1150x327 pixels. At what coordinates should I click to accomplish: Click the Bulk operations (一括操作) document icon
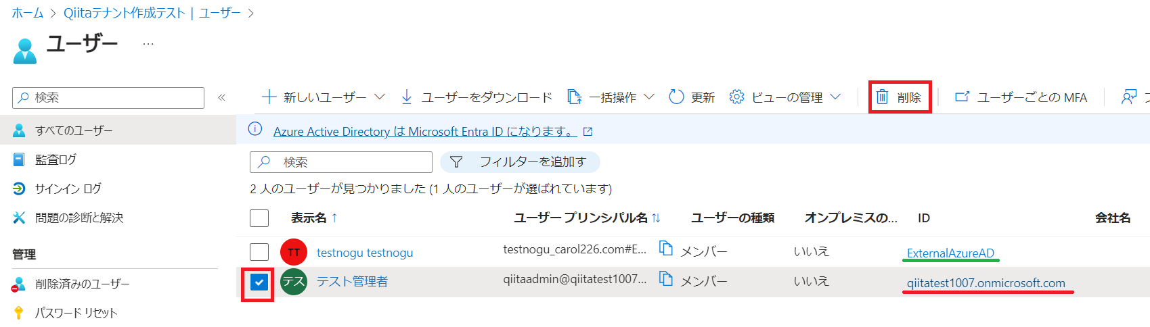(x=574, y=97)
